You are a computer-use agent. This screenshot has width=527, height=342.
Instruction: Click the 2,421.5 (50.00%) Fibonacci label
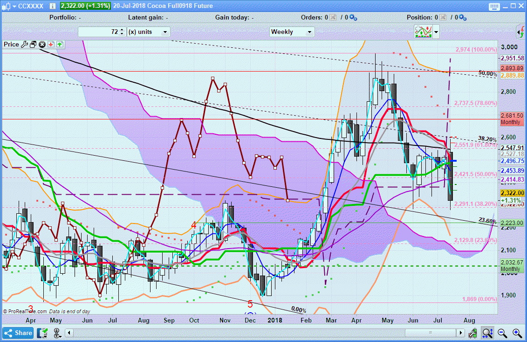click(x=475, y=174)
